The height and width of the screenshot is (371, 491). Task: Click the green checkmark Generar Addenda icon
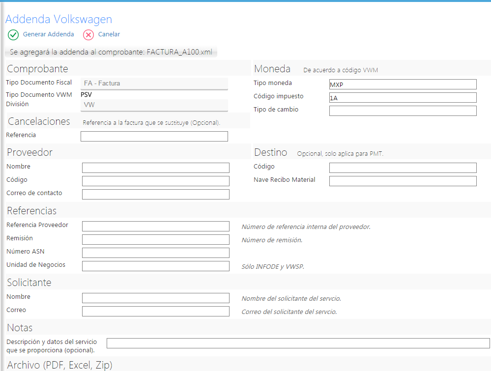13,35
